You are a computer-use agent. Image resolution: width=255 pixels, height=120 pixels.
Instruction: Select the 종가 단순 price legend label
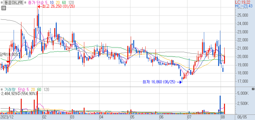coord(36,2)
